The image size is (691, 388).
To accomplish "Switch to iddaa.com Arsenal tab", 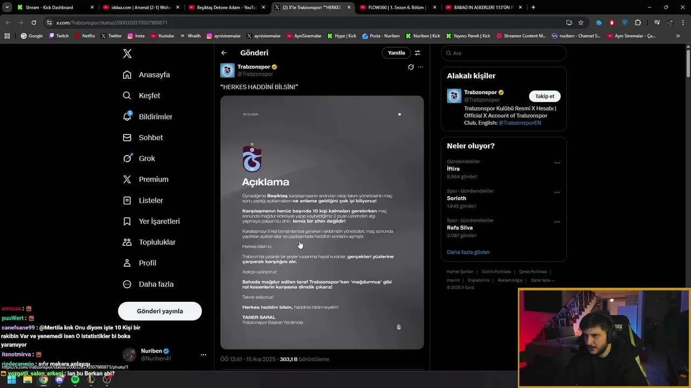I will click(x=140, y=8).
